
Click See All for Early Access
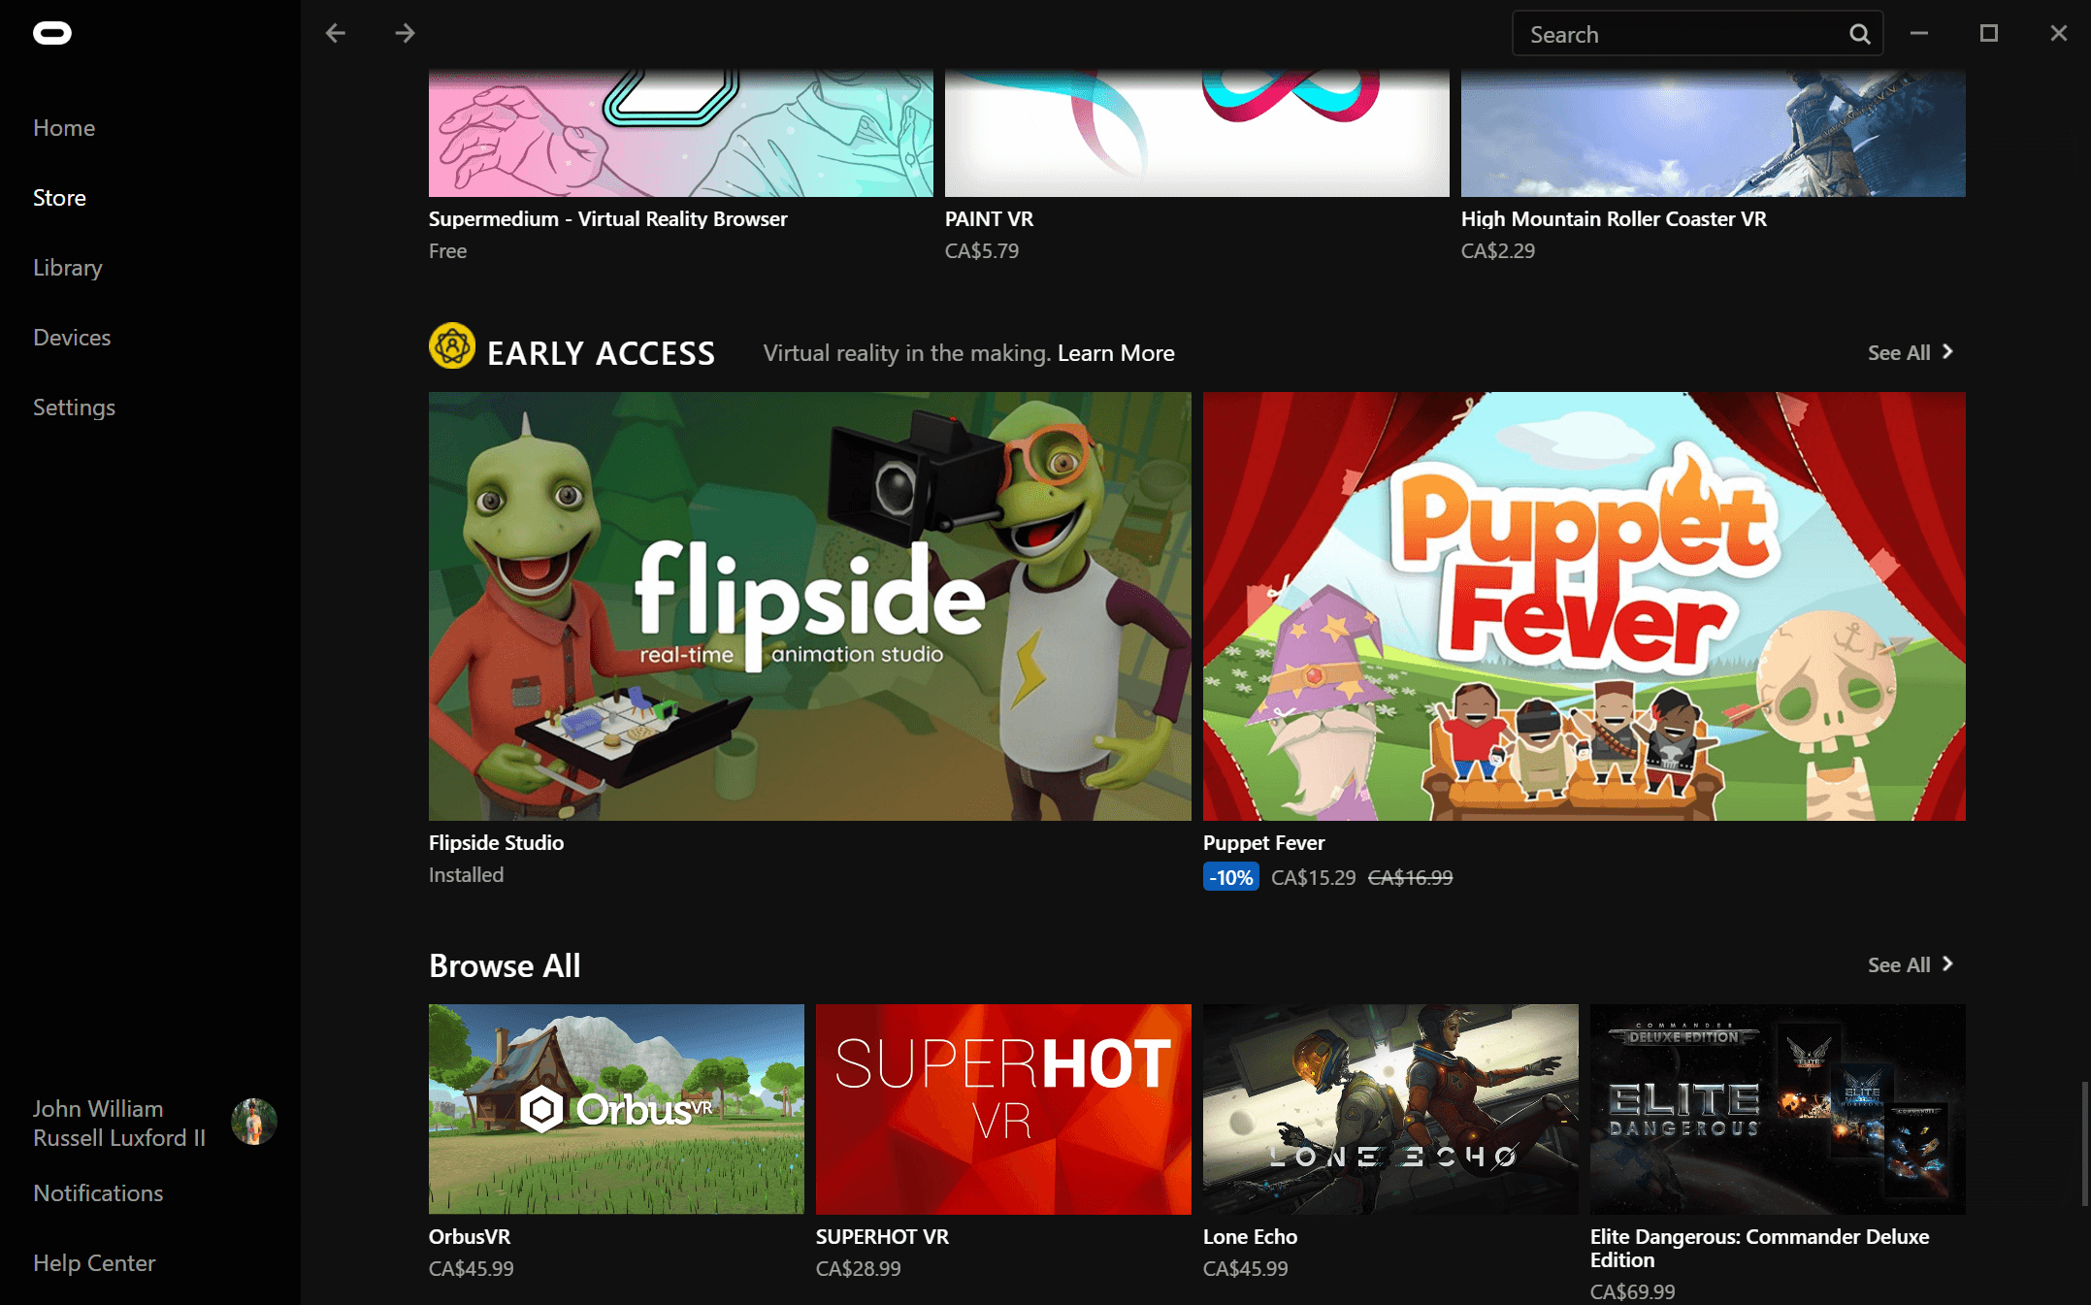click(1911, 352)
